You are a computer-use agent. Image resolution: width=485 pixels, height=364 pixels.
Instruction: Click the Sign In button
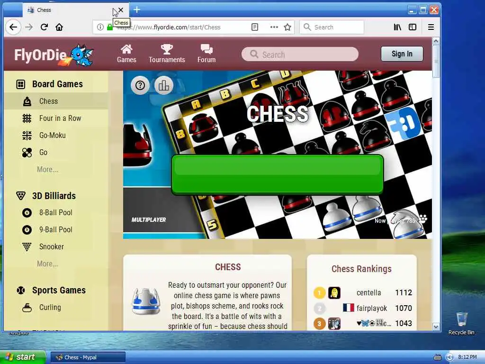pyautogui.click(x=402, y=54)
